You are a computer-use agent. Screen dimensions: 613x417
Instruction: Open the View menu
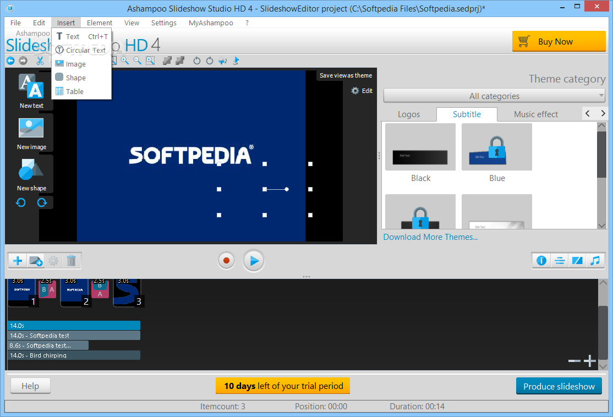132,23
